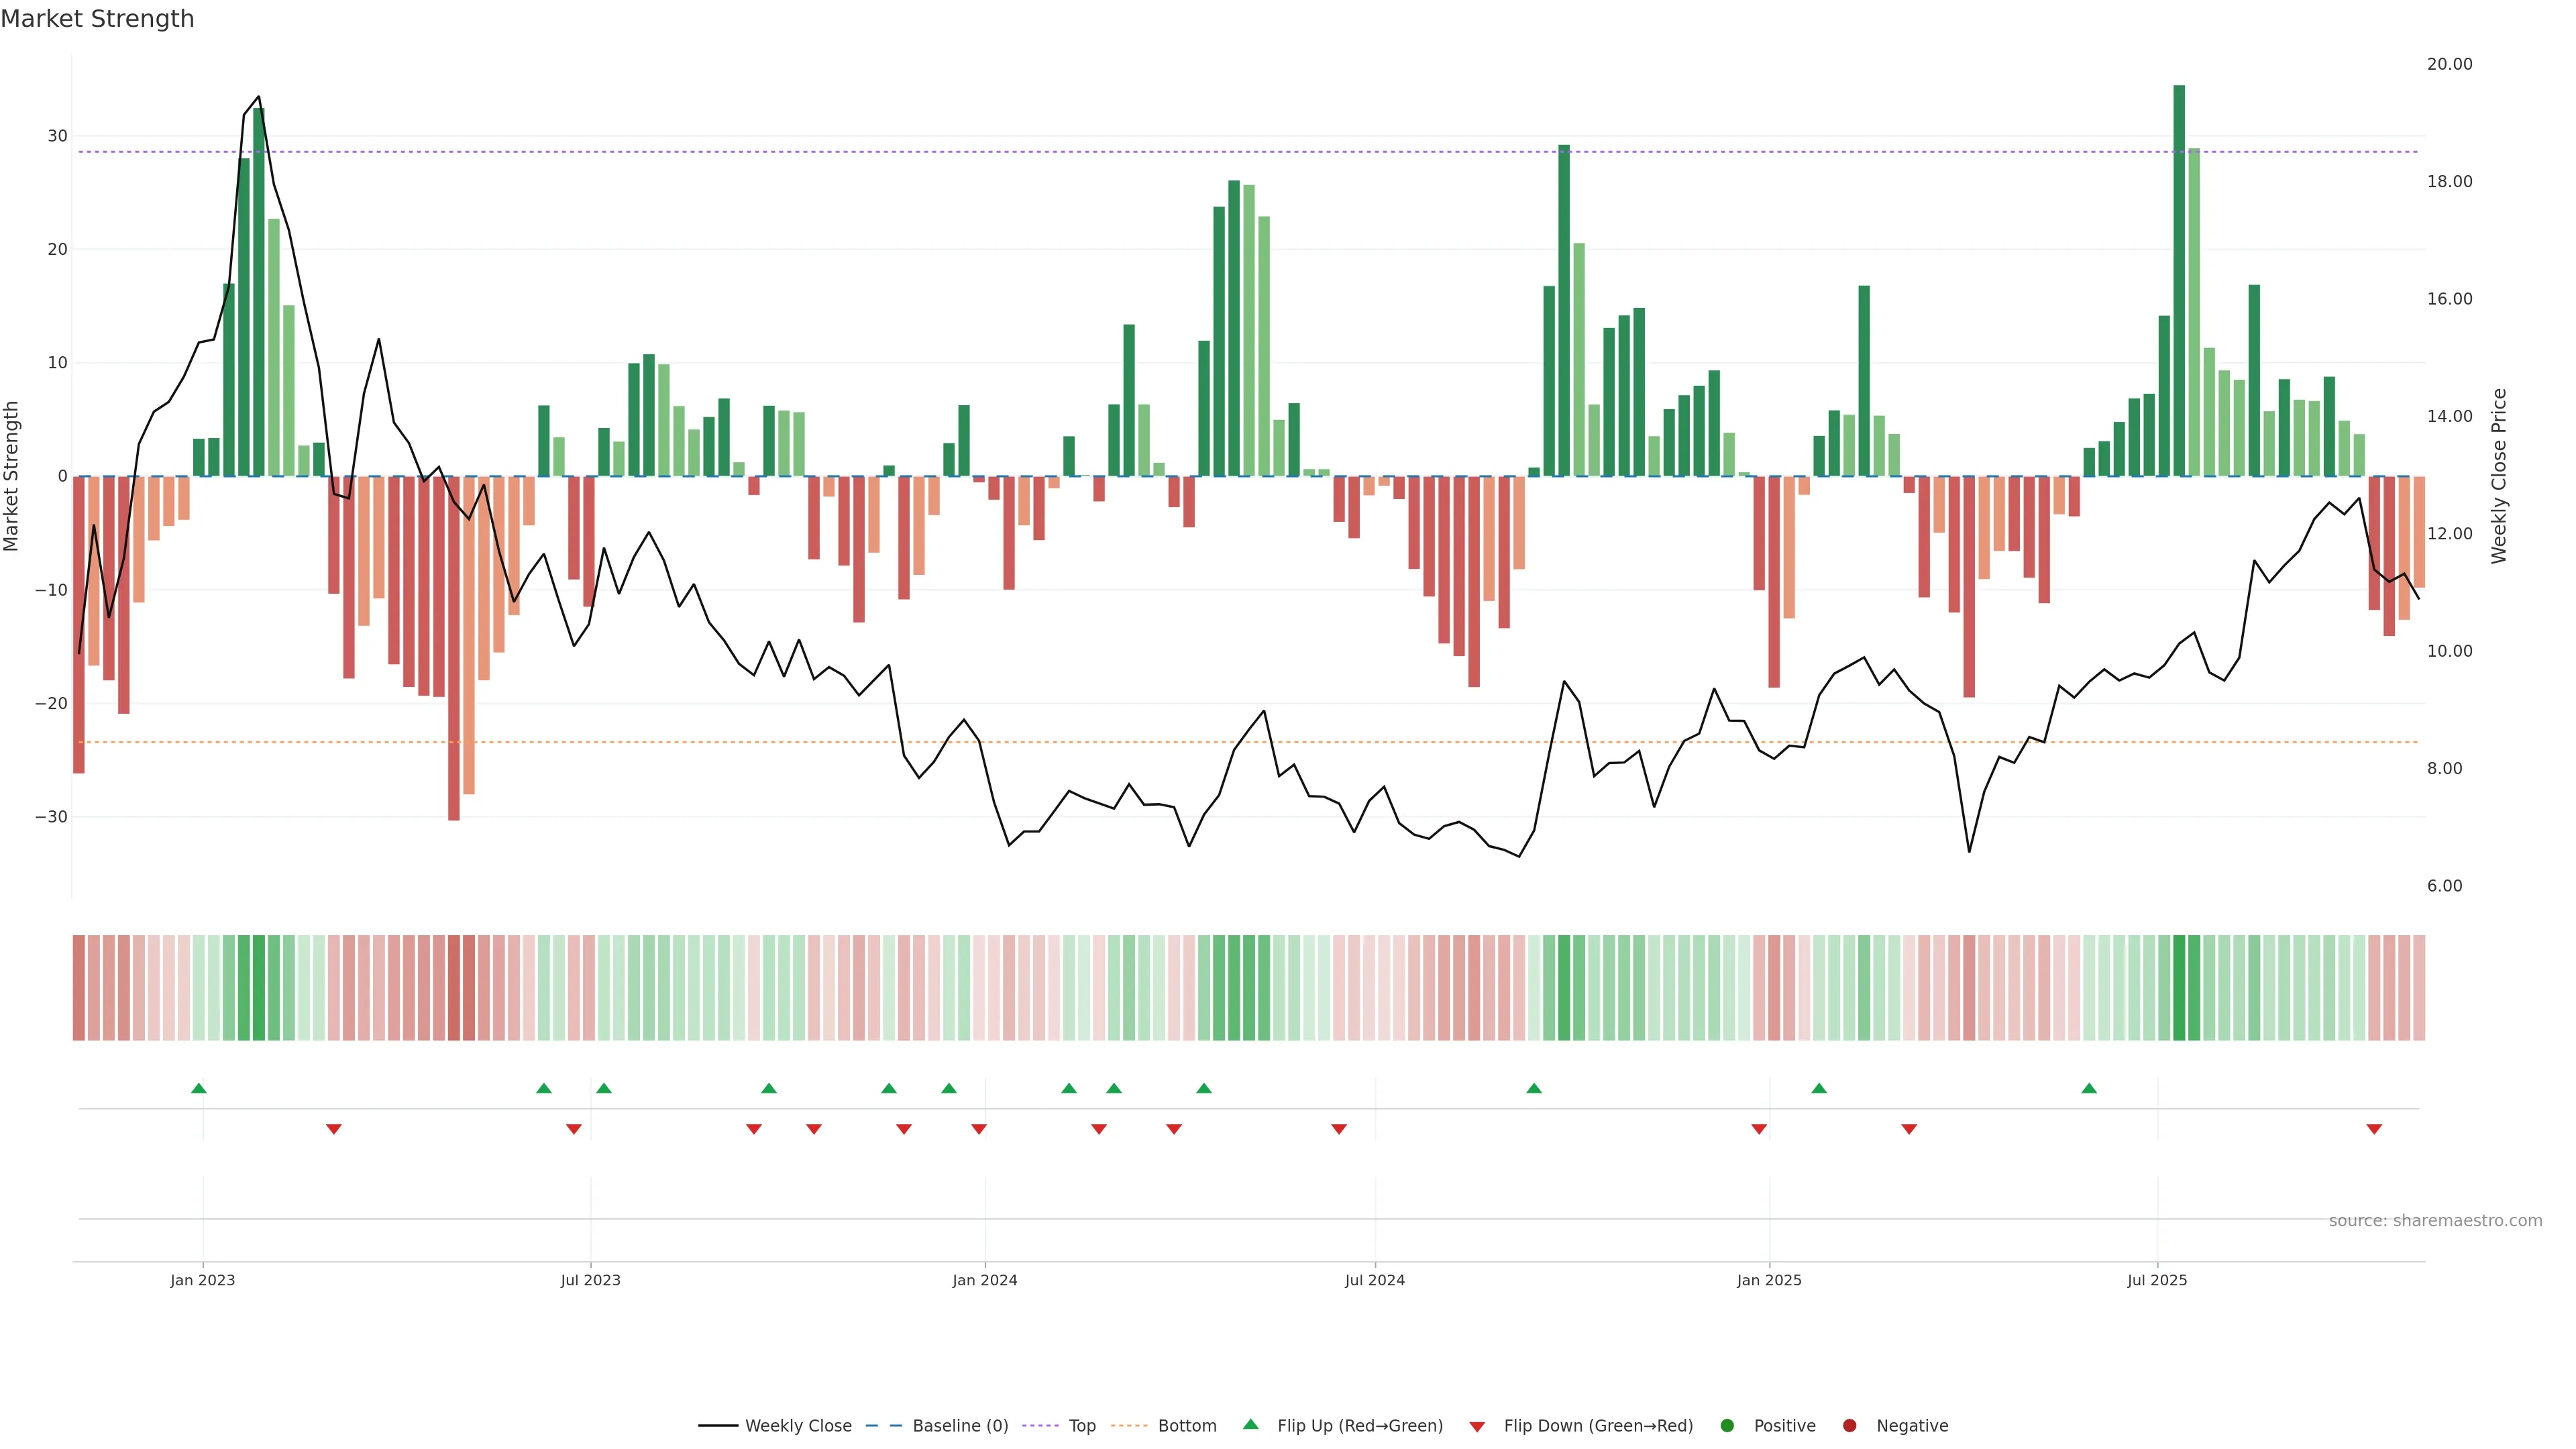Click the red flip-down marker just before Jul 2024
The height and width of the screenshot is (1449, 2576).
point(1339,1129)
